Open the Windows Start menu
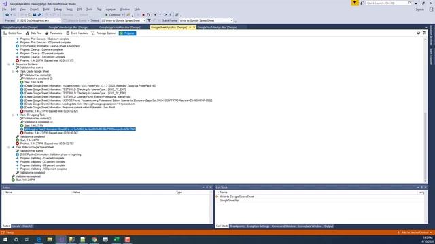This screenshot has height=244, width=435. click(5, 239)
